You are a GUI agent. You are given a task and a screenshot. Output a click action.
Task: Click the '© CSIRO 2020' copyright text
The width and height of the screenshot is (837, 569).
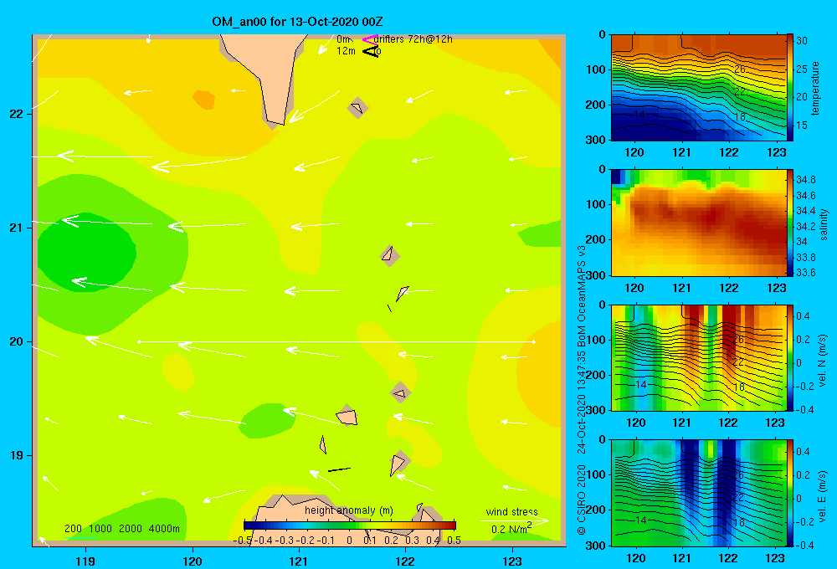pos(582,500)
